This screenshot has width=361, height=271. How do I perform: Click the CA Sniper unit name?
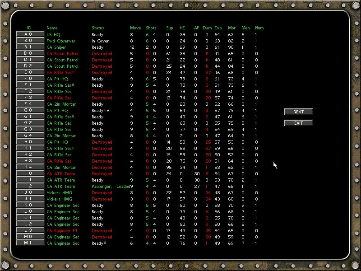[56, 47]
